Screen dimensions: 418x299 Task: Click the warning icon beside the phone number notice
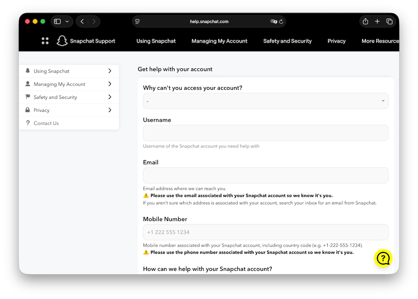tap(146, 252)
